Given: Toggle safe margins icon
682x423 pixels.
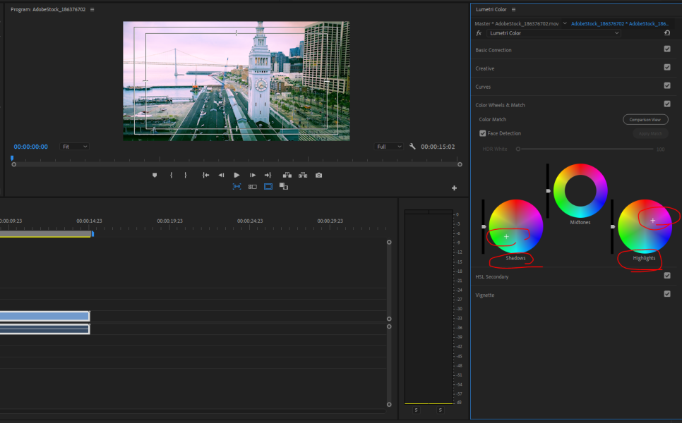Looking at the screenshot, I should pos(268,186).
